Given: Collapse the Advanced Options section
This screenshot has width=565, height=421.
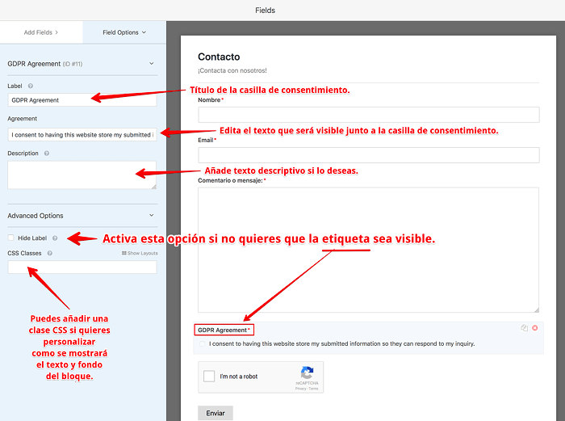Looking at the screenshot, I should point(151,216).
